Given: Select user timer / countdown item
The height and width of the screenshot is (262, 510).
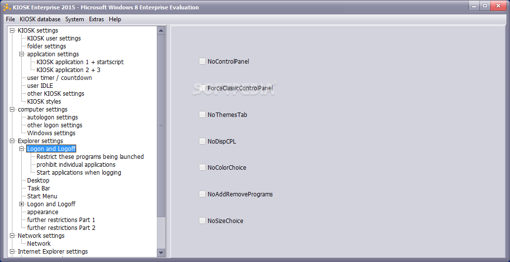Looking at the screenshot, I should click(x=59, y=78).
